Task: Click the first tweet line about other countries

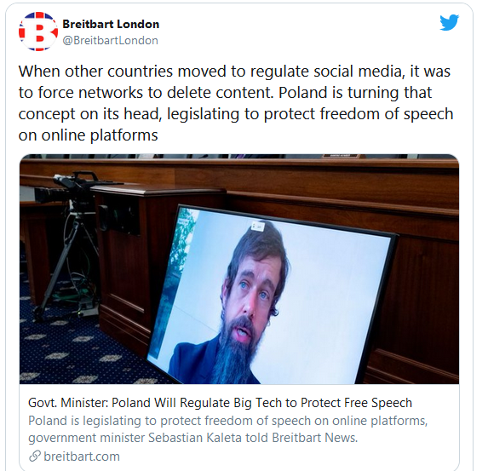Action: (234, 72)
